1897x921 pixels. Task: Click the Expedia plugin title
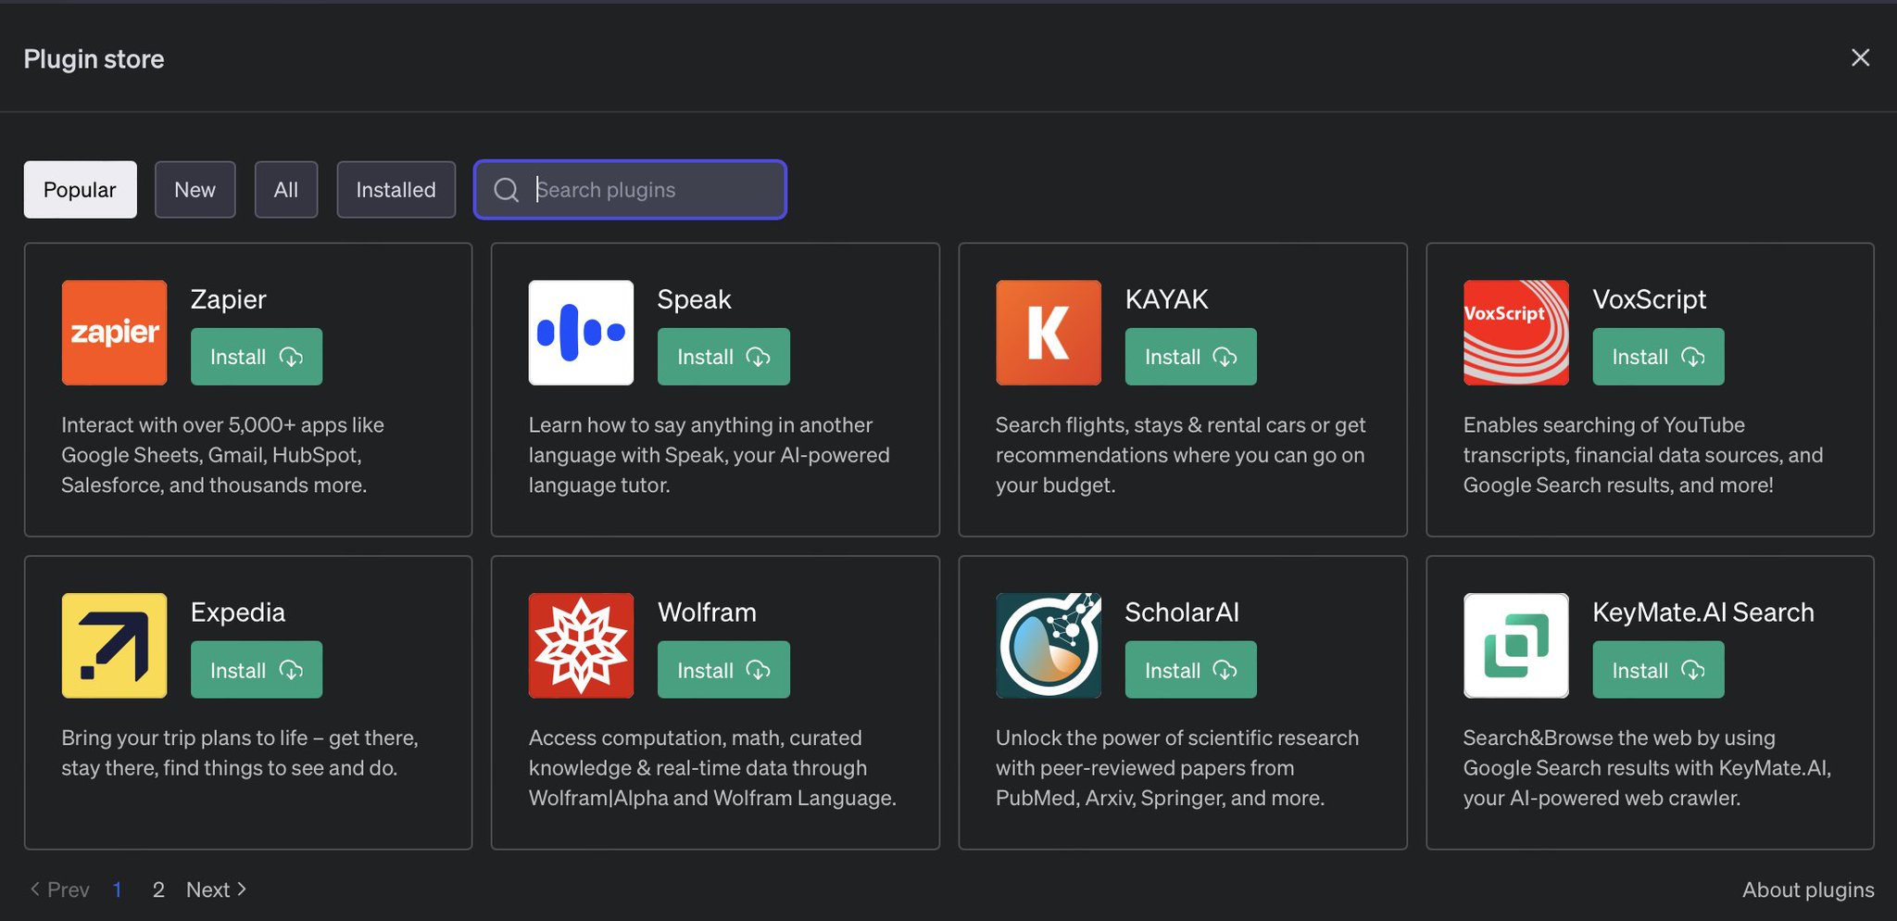[x=237, y=612]
